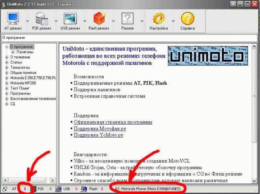Click the Flash status bar icon
Image resolution: width=260 pixels, height=194 pixels.
(x=84, y=189)
